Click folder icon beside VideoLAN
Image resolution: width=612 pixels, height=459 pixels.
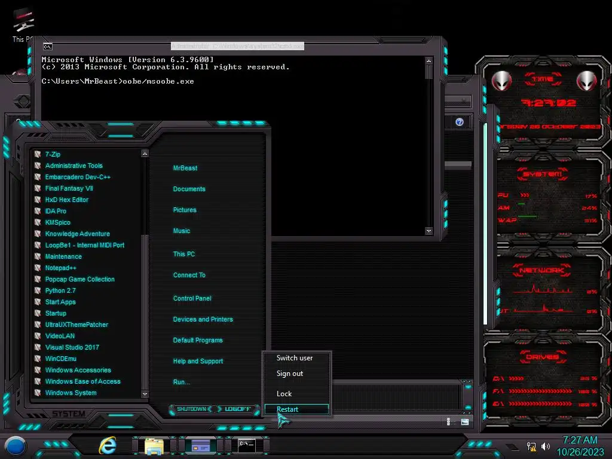point(38,336)
